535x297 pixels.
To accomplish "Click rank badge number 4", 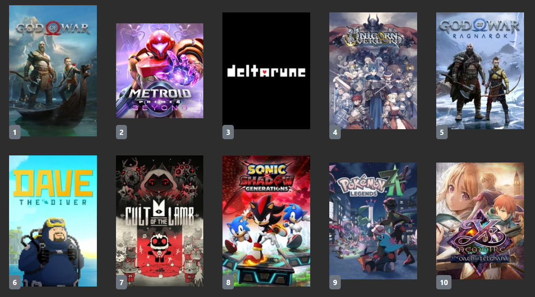I will click(x=335, y=133).
